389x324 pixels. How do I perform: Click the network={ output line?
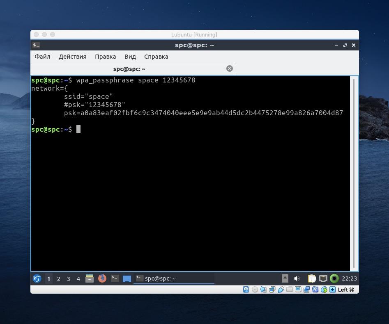49,89
